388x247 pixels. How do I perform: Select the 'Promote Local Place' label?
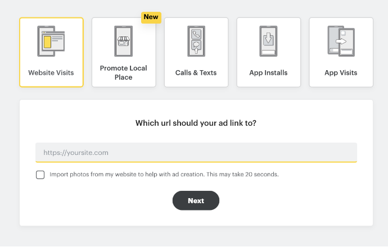(124, 72)
